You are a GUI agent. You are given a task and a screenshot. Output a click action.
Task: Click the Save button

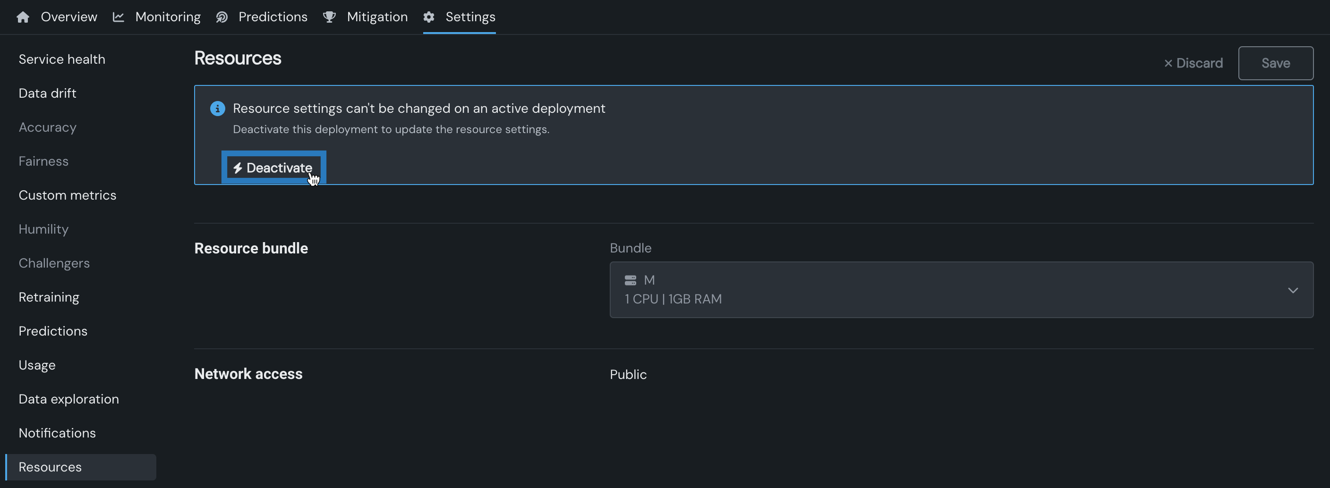1275,63
